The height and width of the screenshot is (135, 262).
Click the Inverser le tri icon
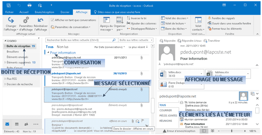pos(128,18)
